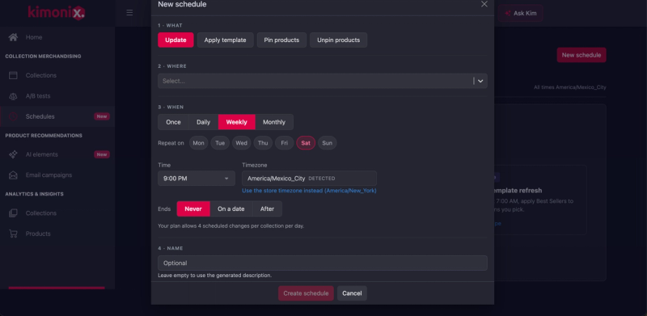Open Home in sidebar
The width and height of the screenshot is (647, 316).
(x=57, y=37)
